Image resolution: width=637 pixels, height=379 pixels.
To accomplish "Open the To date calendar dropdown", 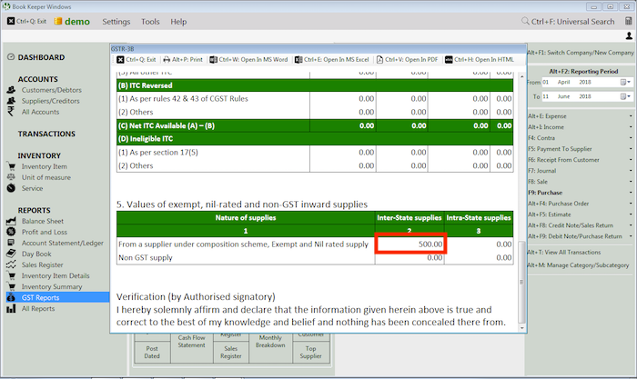I will pyautogui.click(x=626, y=96).
